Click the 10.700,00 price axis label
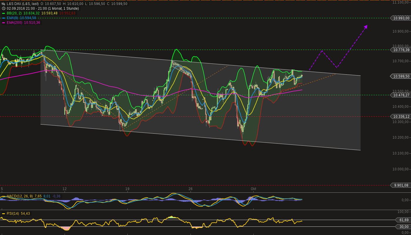This screenshot has width=411, height=235. pyautogui.click(x=401, y=61)
